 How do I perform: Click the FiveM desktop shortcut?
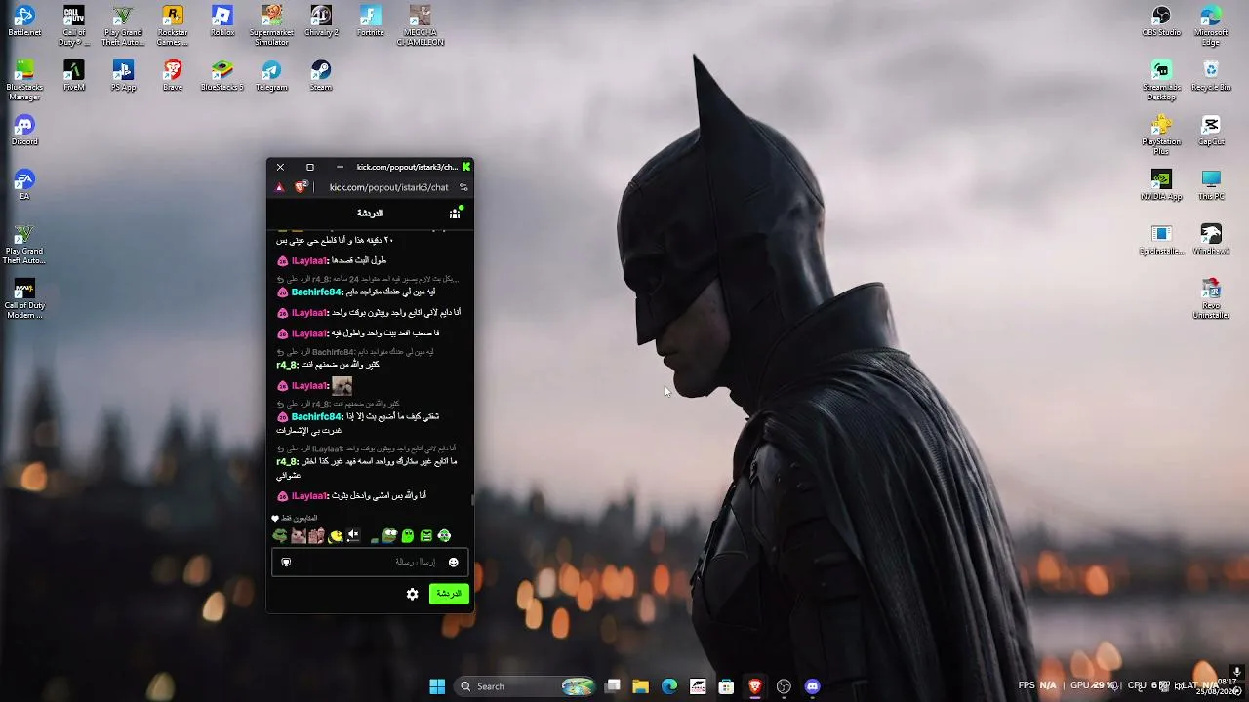[x=74, y=76]
